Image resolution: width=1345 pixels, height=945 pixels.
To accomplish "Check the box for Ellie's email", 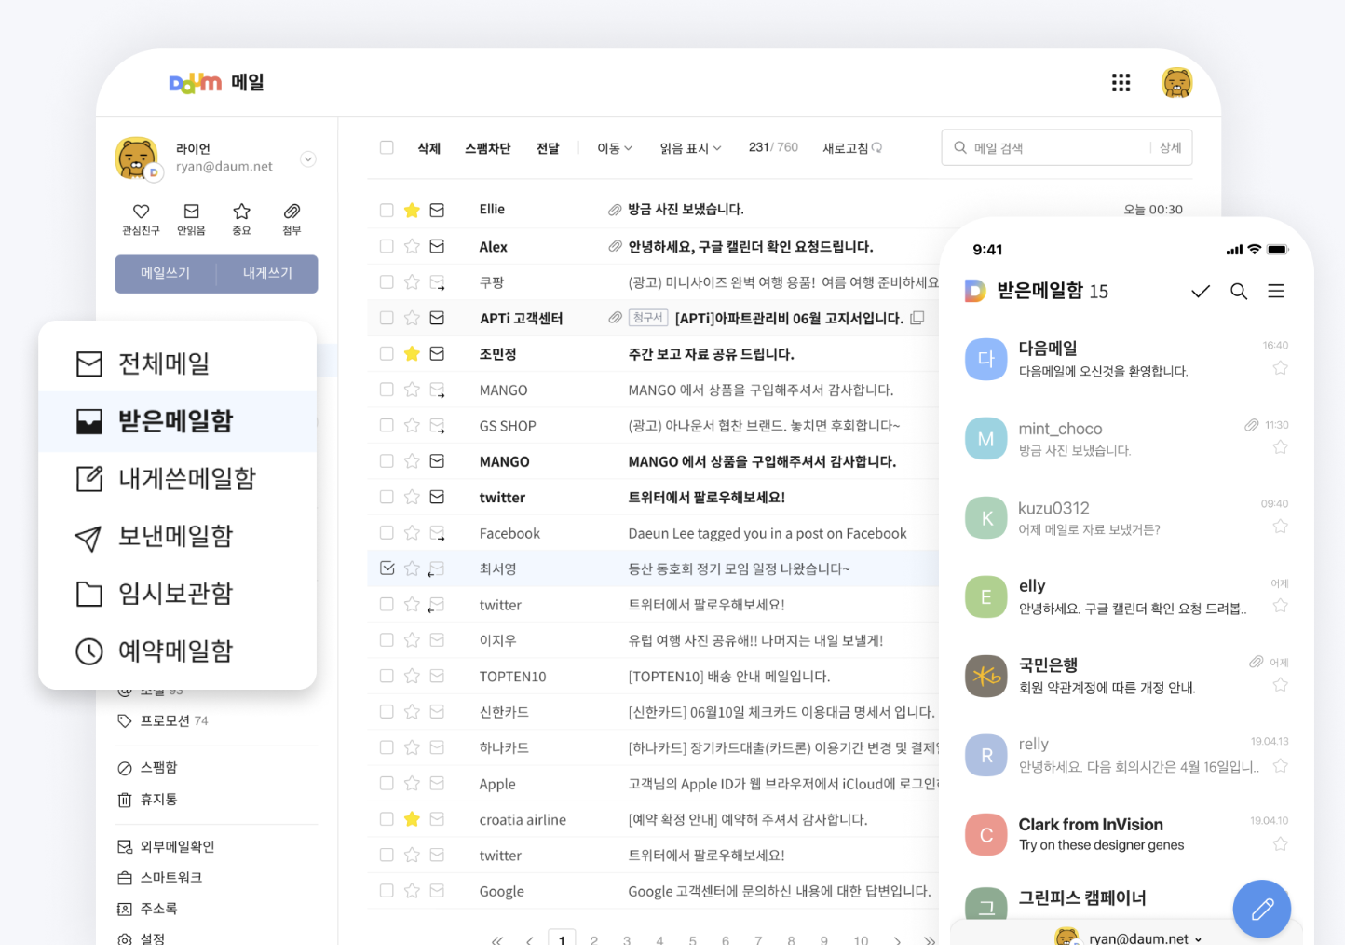I will [x=387, y=210].
